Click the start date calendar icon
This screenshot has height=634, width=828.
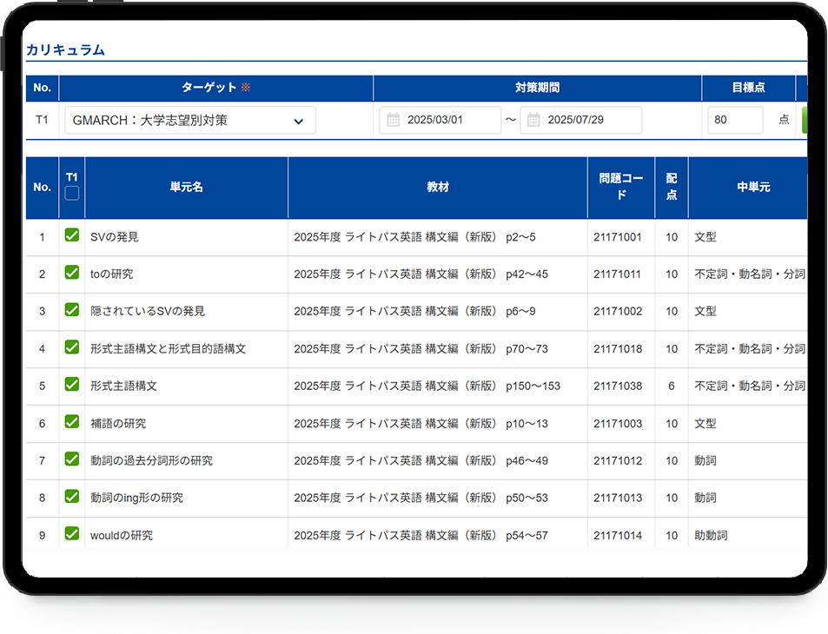coord(393,120)
